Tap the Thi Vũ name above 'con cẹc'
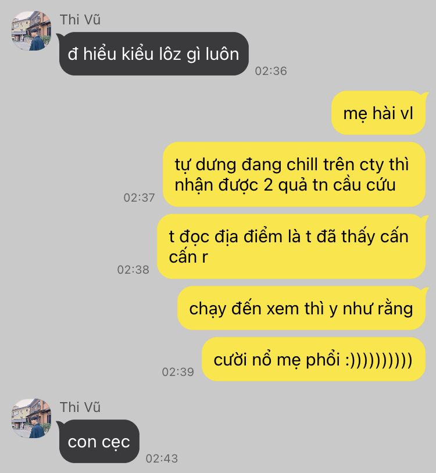 point(80,407)
